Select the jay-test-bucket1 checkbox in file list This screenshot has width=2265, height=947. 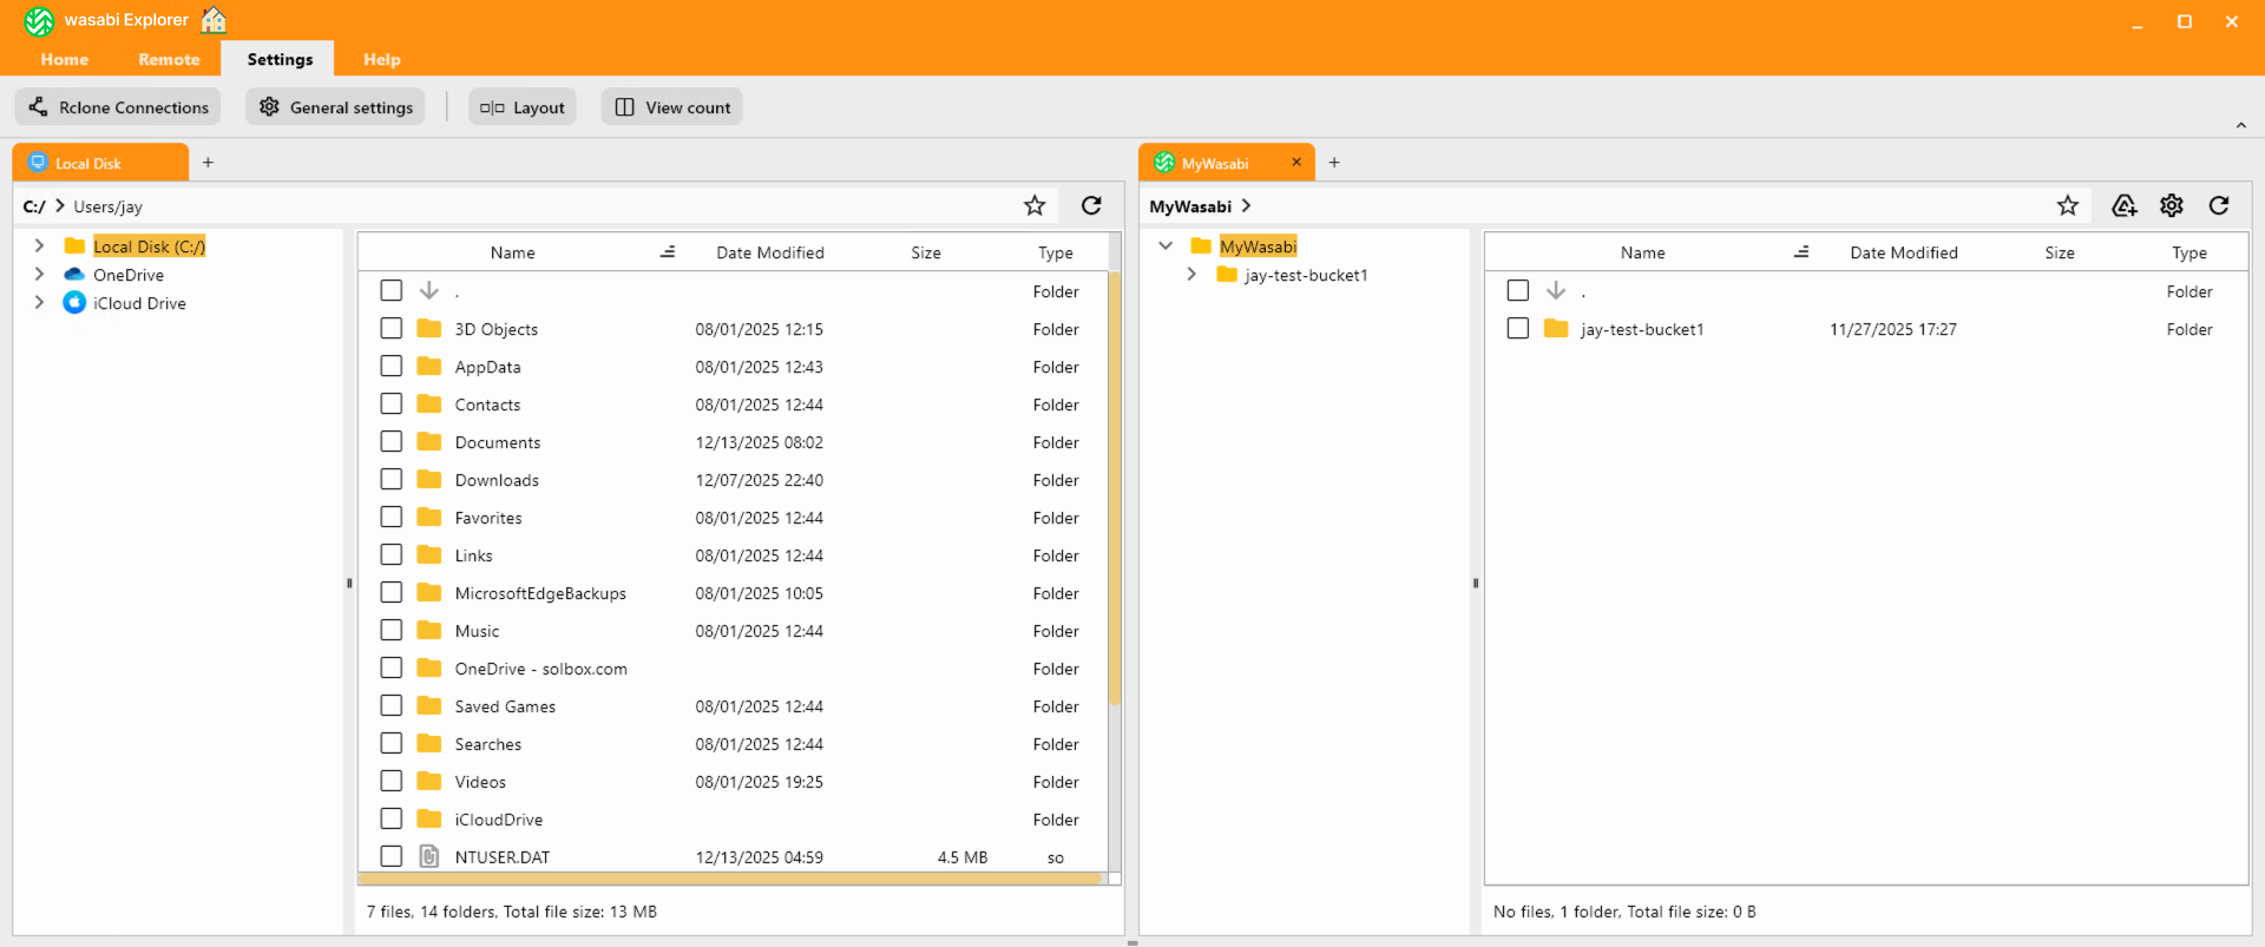[x=1516, y=329]
